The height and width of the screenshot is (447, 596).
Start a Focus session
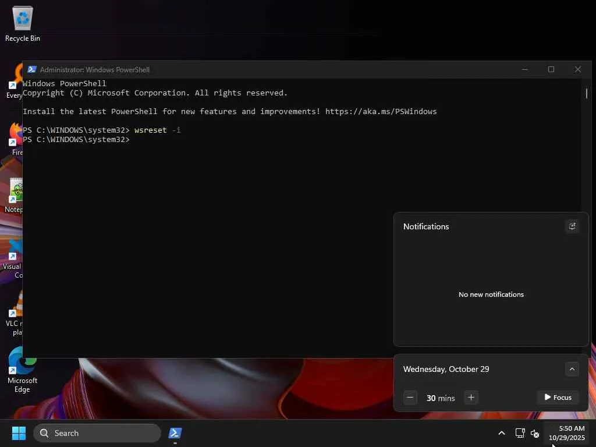558,398
